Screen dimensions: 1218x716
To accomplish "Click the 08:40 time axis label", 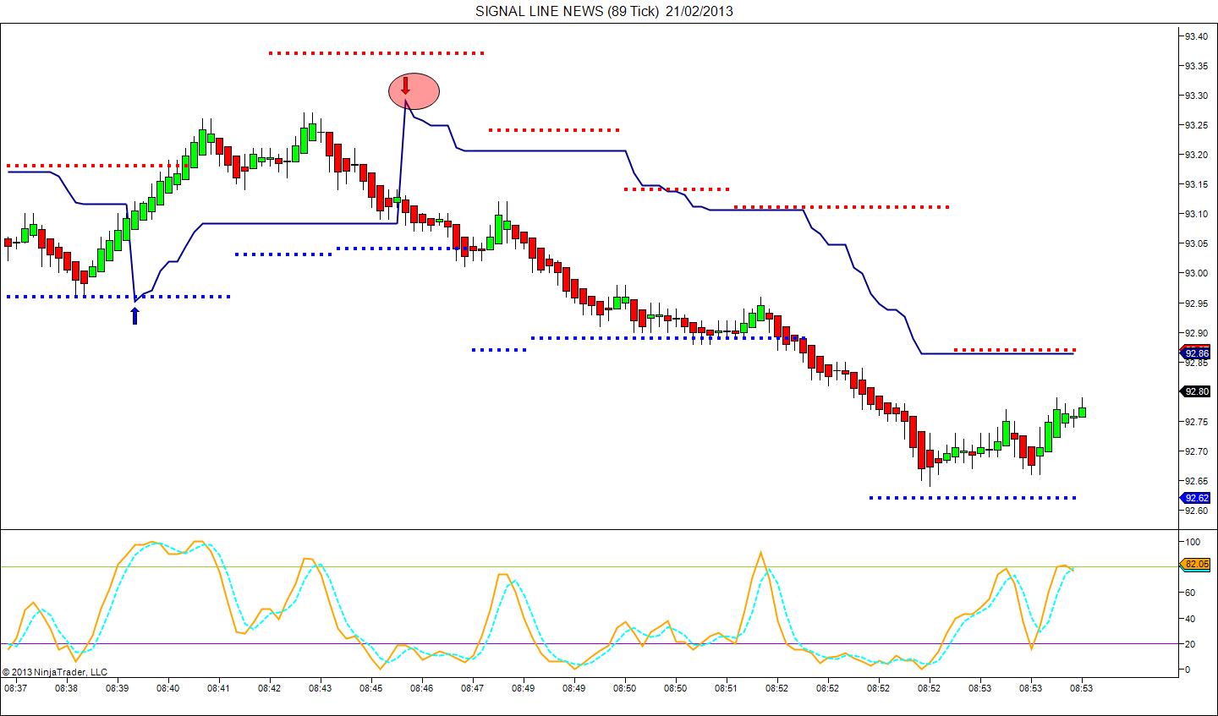I will (168, 689).
